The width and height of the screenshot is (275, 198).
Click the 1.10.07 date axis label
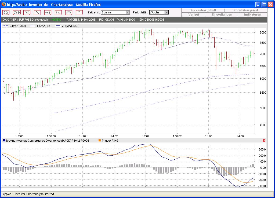pos(177,136)
